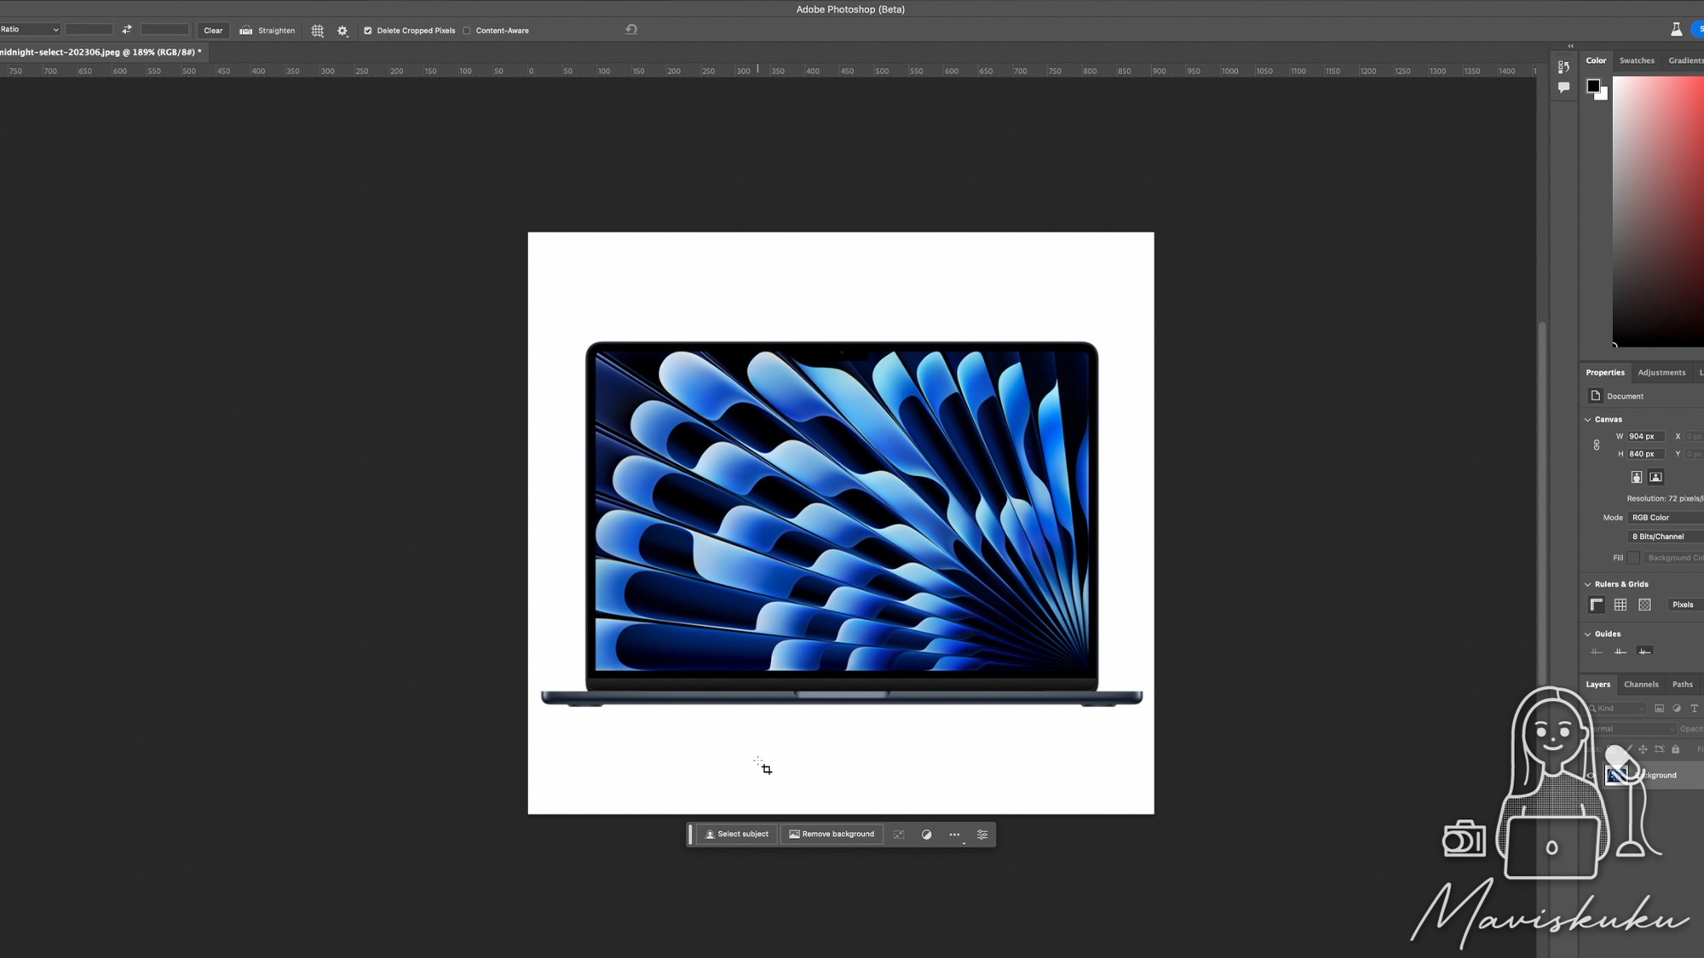Click the view guides icon
Viewport: 1704px width, 958px height.
[1597, 651]
